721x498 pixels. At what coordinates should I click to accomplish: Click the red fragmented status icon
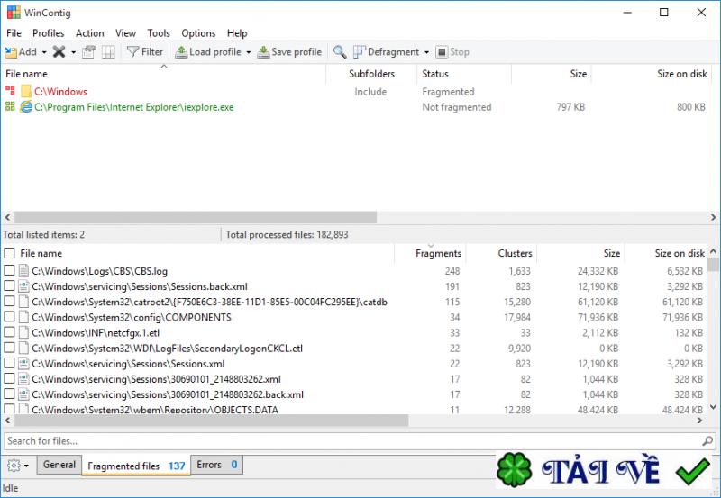[x=10, y=90]
